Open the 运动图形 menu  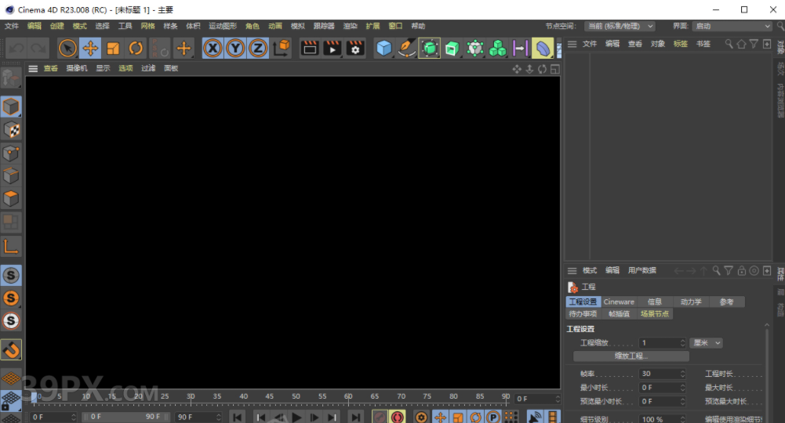click(x=223, y=26)
